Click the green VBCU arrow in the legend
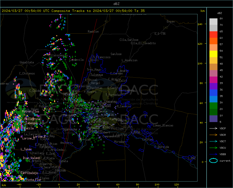233x188 pixels. (x=213, y=148)
